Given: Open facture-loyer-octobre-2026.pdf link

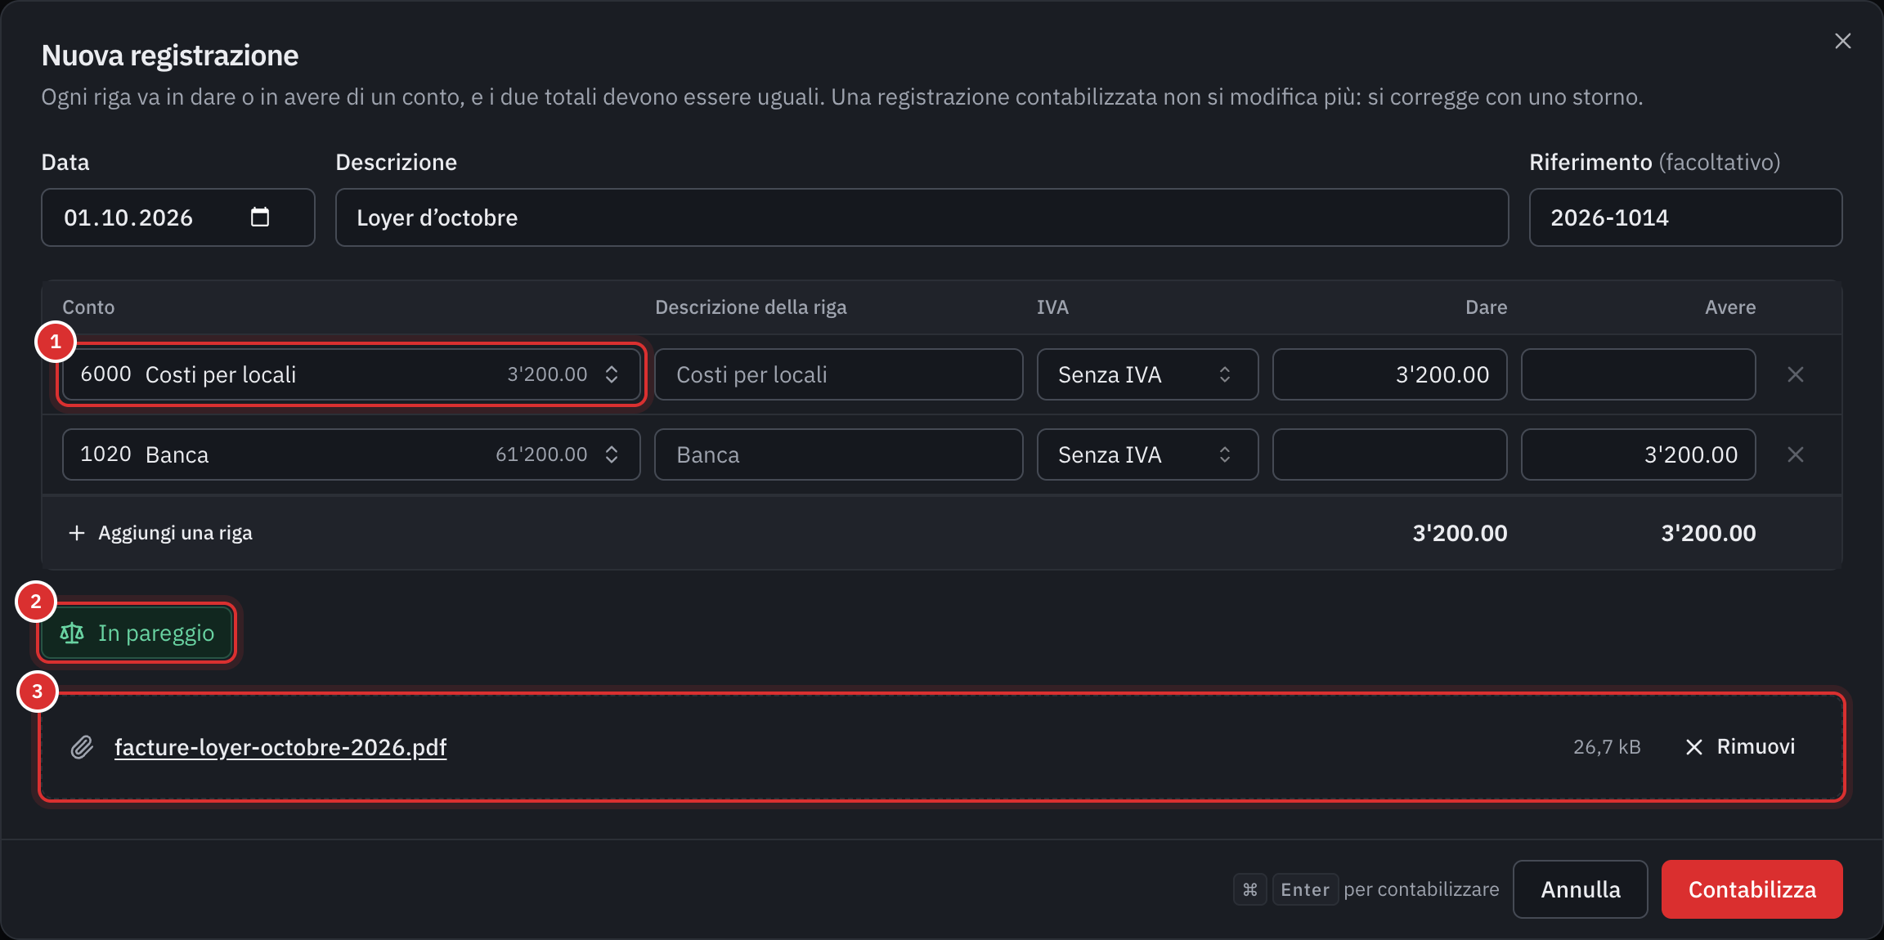Looking at the screenshot, I should click(x=280, y=747).
